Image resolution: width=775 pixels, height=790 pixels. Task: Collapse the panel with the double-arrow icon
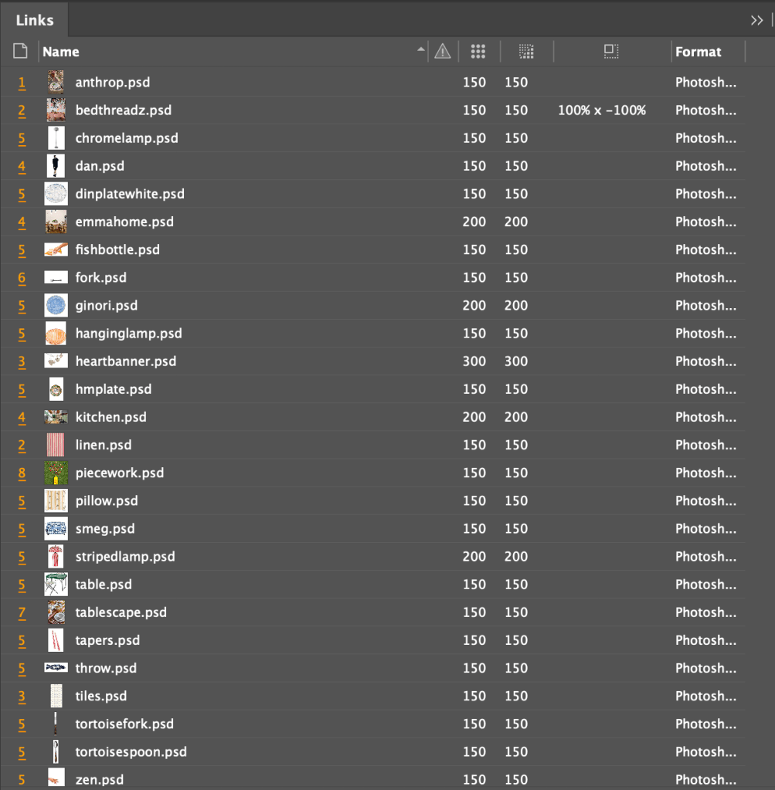pos(756,20)
